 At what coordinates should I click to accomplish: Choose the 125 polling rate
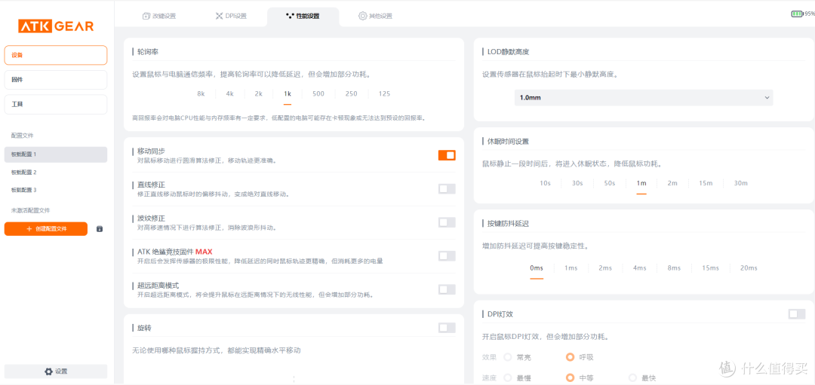click(x=385, y=94)
